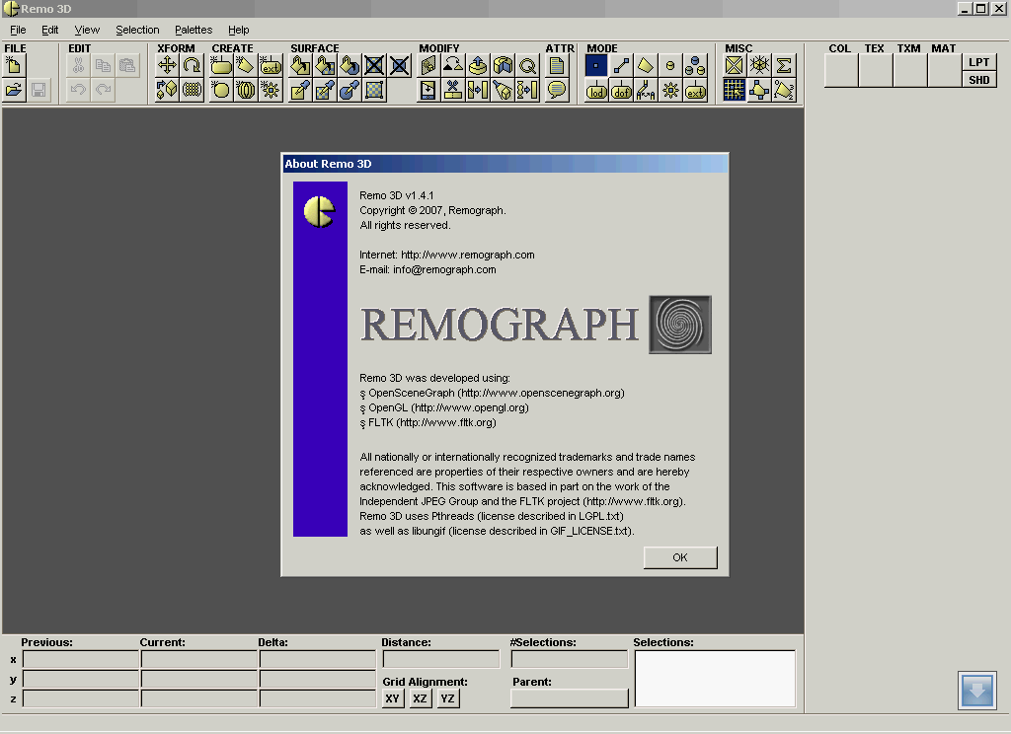This screenshot has width=1011, height=734.
Task: Enable dof selection mode
Action: tap(621, 90)
